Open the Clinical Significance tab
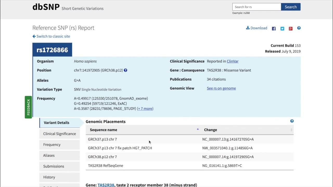Viewport: 333px width, 187px height. [60, 134]
